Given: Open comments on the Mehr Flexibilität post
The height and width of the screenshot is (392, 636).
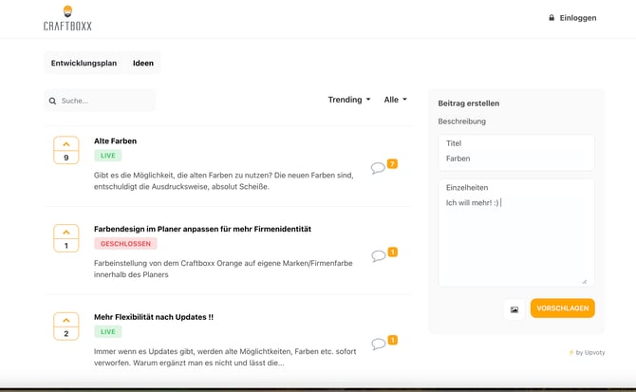Looking at the screenshot, I should pos(379,344).
